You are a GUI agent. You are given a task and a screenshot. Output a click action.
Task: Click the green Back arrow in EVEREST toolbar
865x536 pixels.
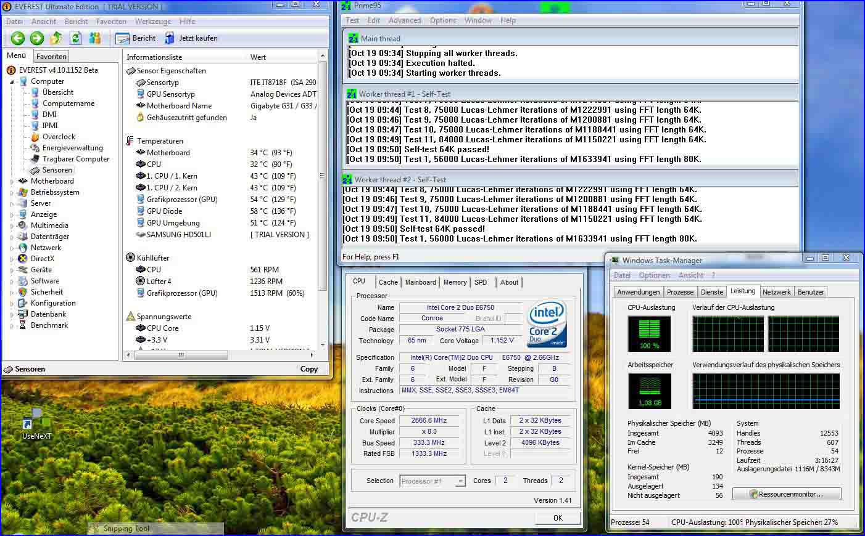point(18,38)
